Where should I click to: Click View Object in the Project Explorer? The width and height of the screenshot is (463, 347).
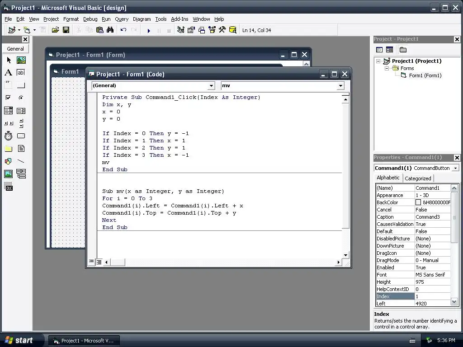[389, 50]
